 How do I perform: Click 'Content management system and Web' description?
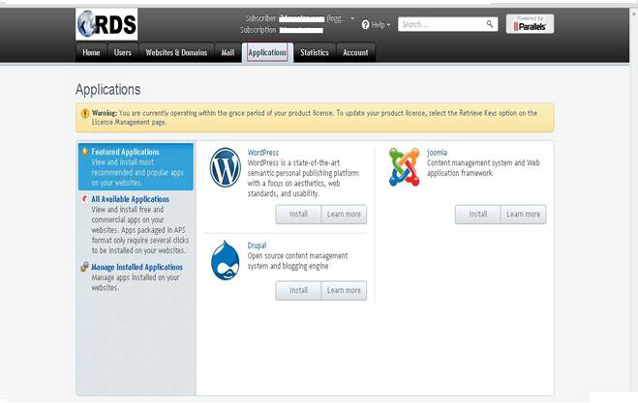point(483,168)
